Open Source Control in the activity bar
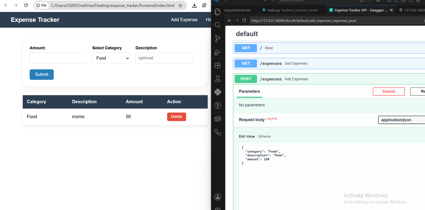This screenshot has height=210, width=425. 218,39
